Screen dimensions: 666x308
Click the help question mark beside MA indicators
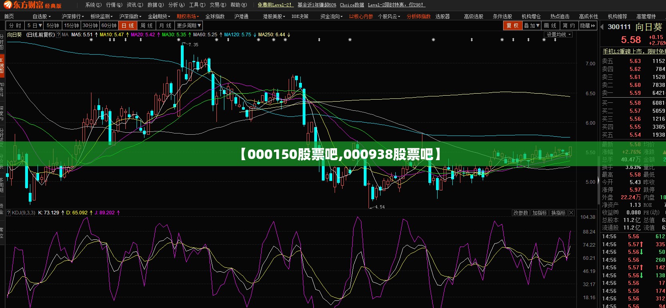pos(58,35)
